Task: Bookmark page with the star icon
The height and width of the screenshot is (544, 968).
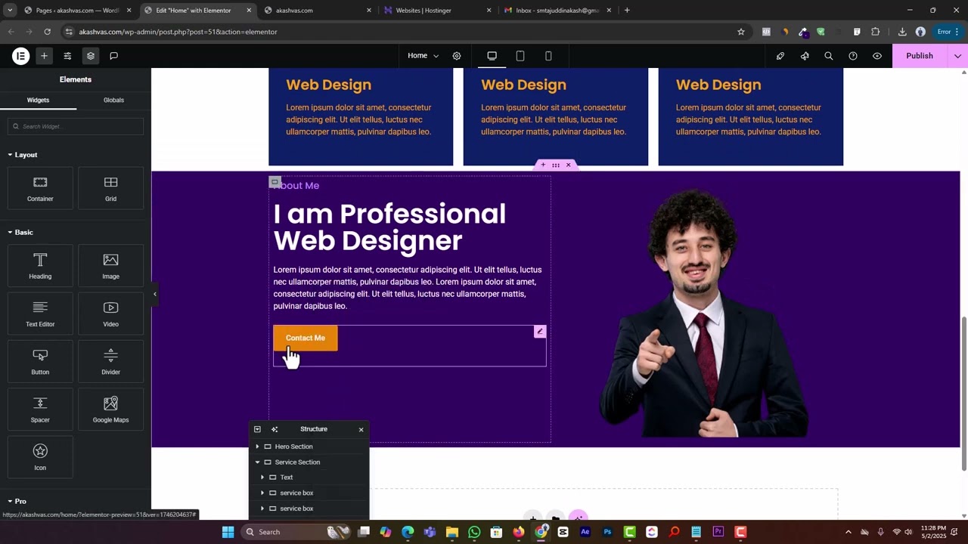Action: [741, 32]
